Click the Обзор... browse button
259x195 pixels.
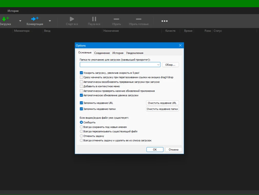170,65
